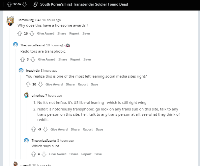Open the post title 'South Korea's First Transgender Soldier'
Screen dimensions: 200x166
tap(84, 4)
